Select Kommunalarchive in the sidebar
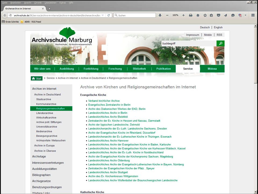 click(46, 104)
